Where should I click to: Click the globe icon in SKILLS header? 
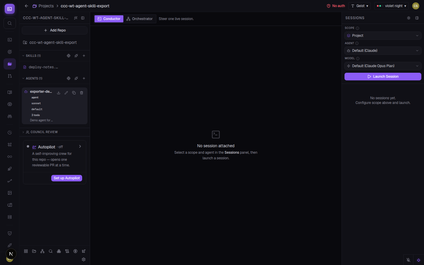69,56
